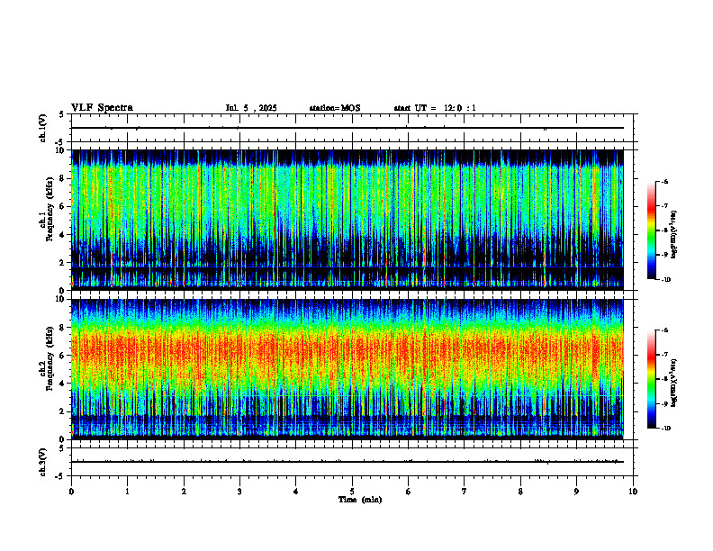This screenshot has width=713, height=551.
Task: Click the "-8" label on the ch.1 color bar
Action: (665, 230)
